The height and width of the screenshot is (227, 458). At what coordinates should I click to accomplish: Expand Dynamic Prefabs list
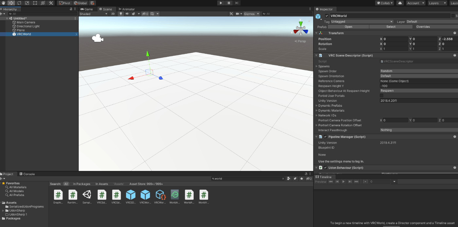coord(316,105)
